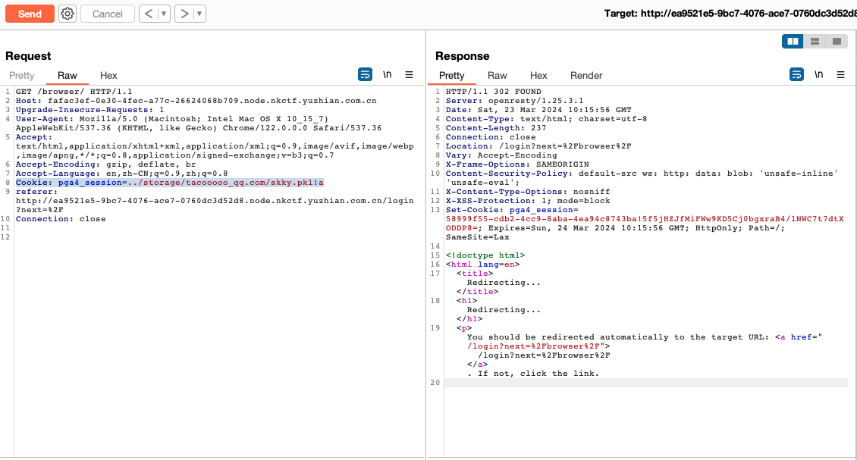Image resolution: width=857 pixels, height=460 pixels.
Task: Open Request panel hamburger options menu
Action: (x=409, y=74)
